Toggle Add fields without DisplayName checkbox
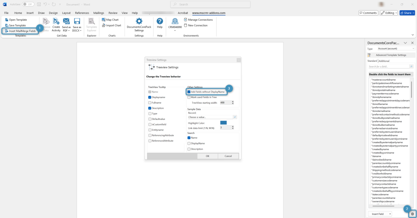417x218 pixels. coord(189,92)
